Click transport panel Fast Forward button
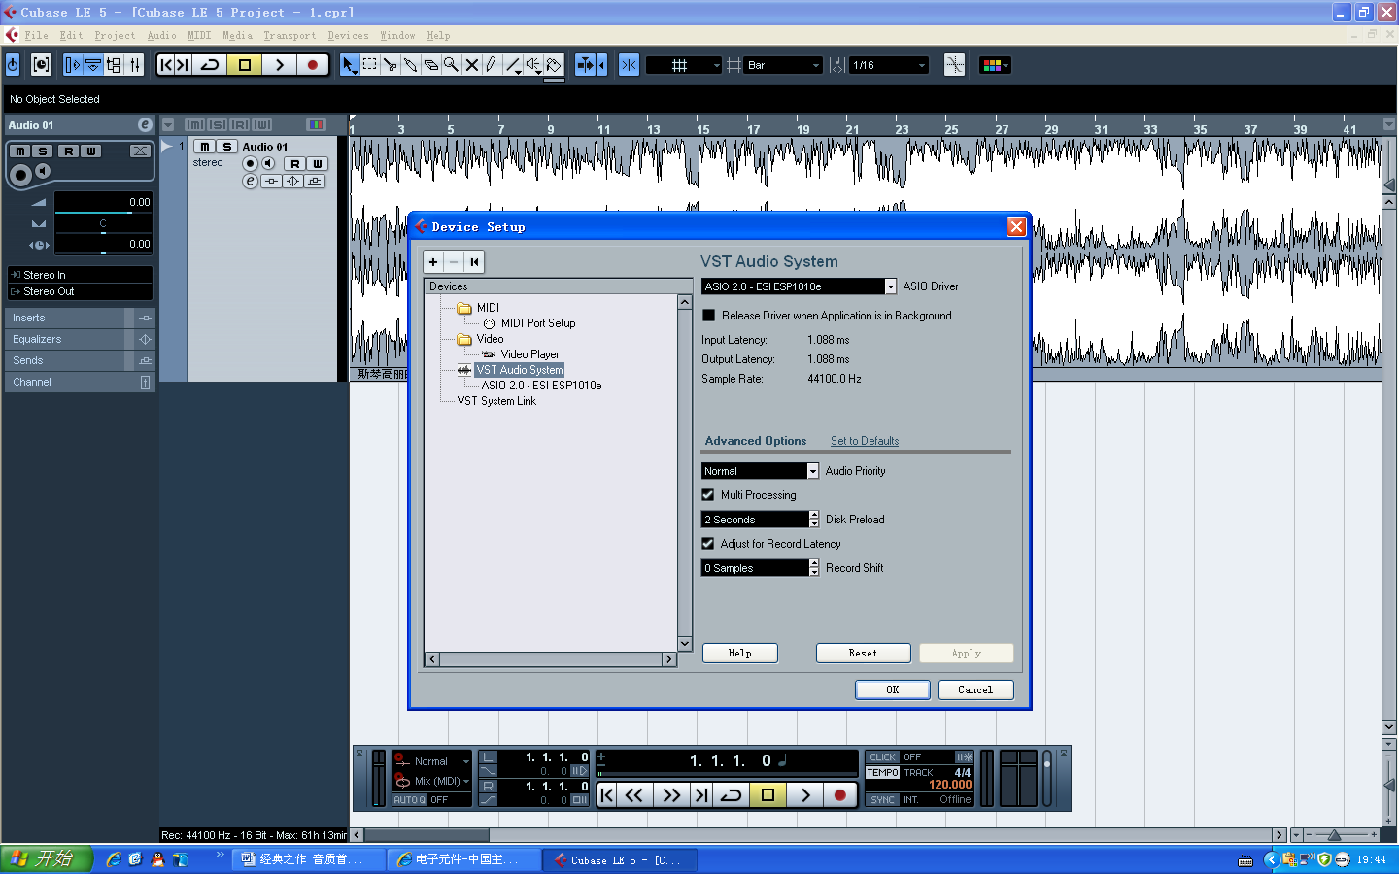Screen dimensions: 1399x874 (x=671, y=795)
